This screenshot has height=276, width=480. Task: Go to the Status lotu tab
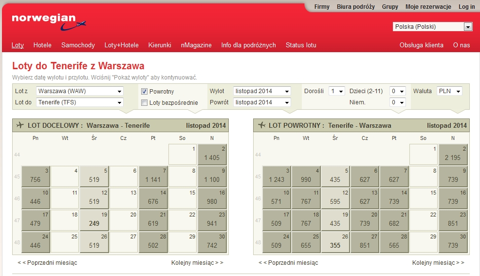[x=301, y=45]
